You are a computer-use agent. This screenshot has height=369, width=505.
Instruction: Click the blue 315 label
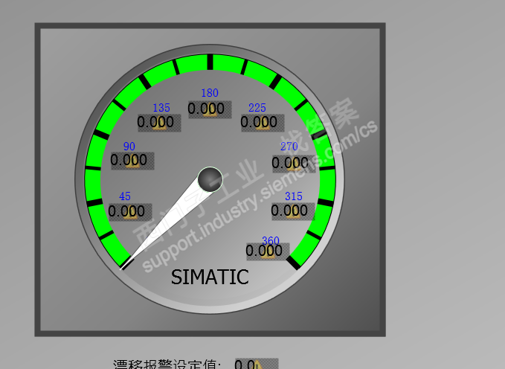pos(294,196)
